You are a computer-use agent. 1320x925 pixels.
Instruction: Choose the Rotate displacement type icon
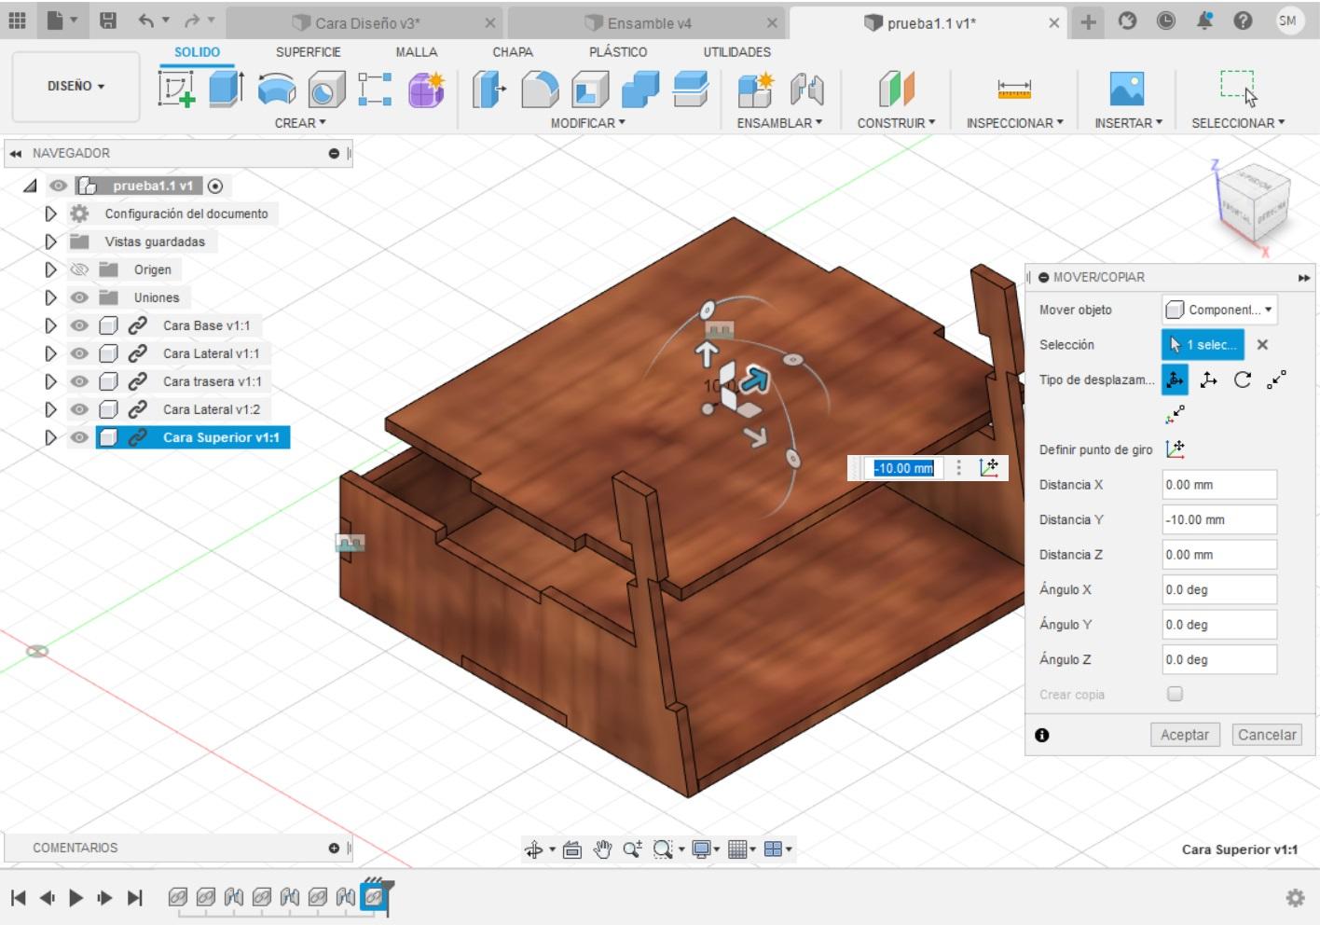click(x=1242, y=380)
